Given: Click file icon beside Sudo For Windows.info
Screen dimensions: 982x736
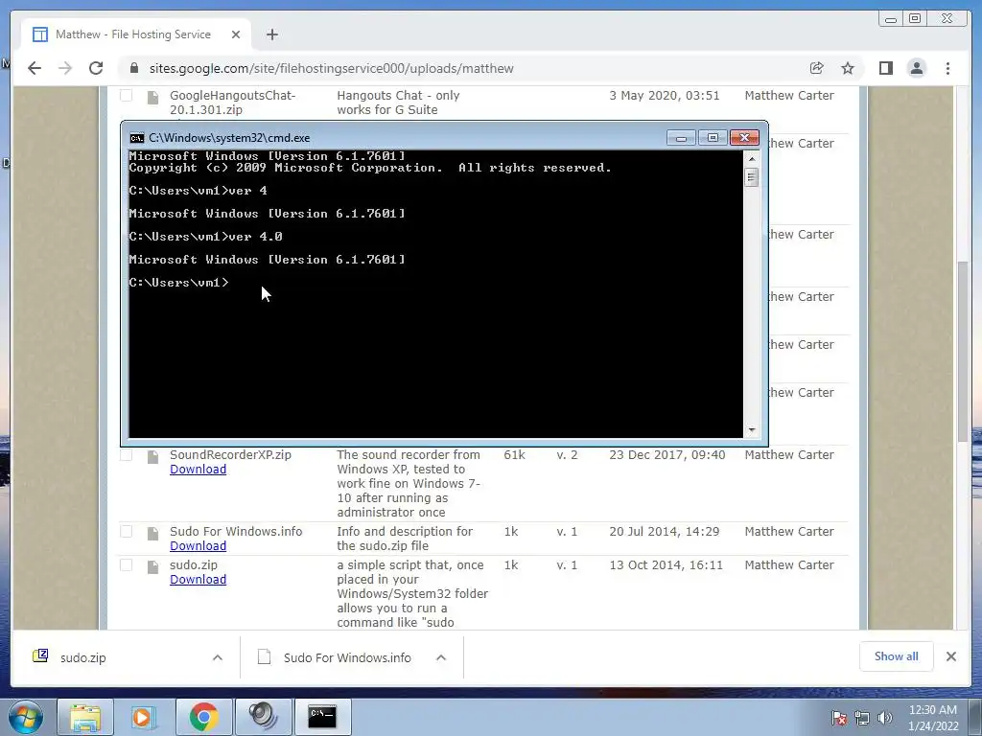Looking at the screenshot, I should [152, 533].
